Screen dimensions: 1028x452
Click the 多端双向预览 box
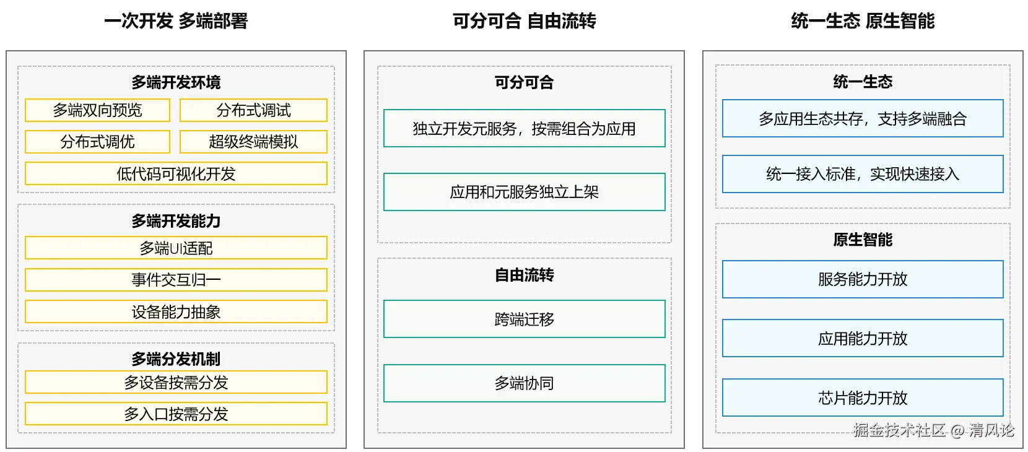97,110
